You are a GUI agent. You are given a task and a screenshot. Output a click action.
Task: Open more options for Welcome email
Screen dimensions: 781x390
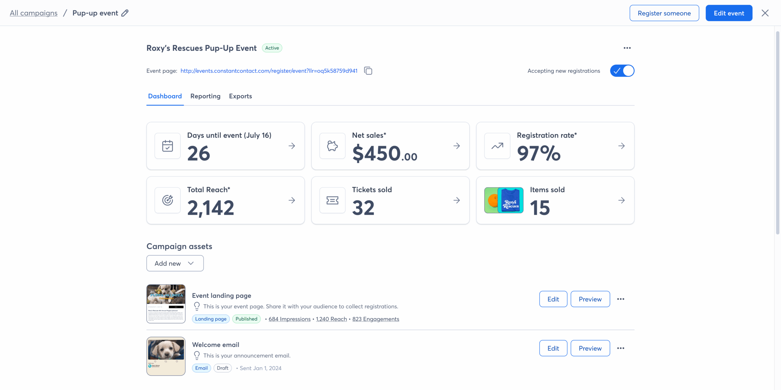[621, 348]
